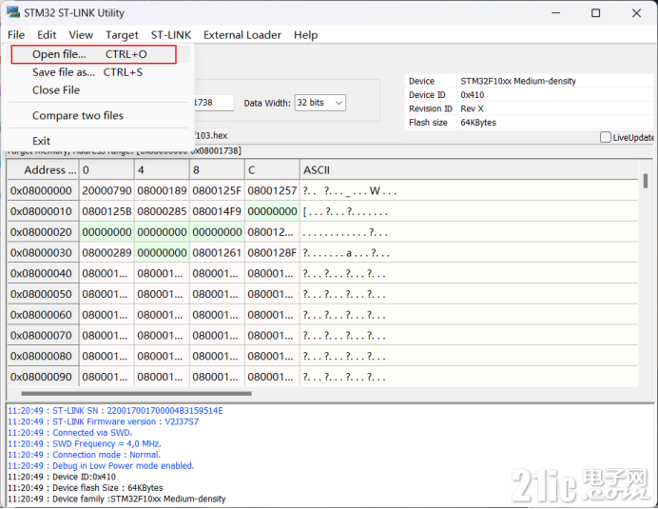Screen dimensions: 658x509
Task: Open the View menu
Action: click(x=81, y=35)
